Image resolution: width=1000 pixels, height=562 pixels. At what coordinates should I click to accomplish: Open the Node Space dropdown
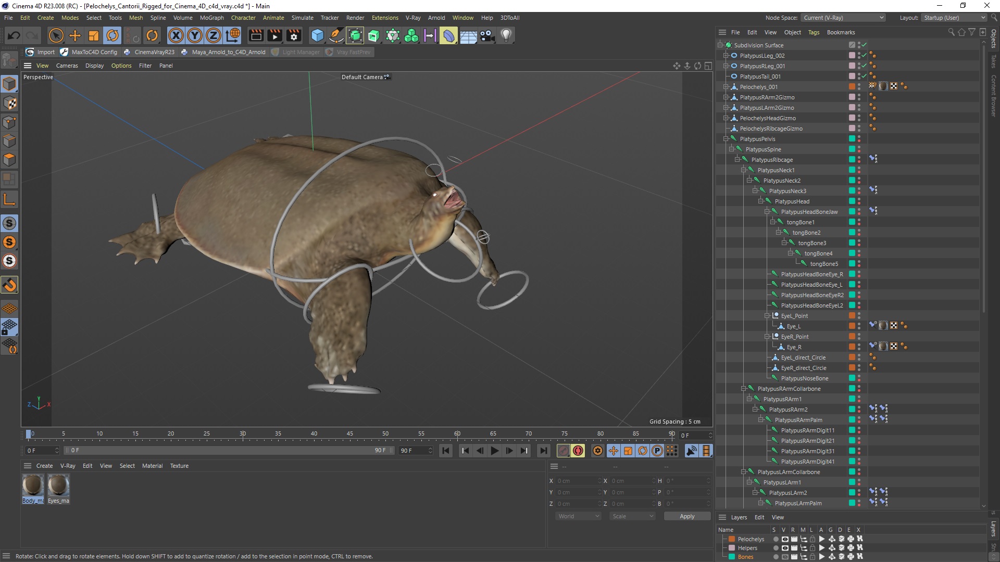(x=843, y=18)
